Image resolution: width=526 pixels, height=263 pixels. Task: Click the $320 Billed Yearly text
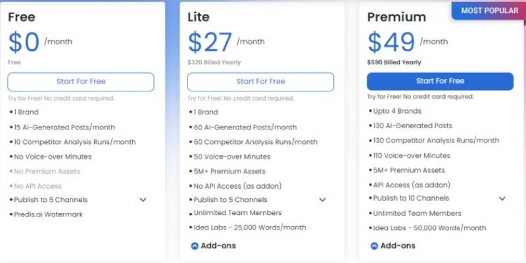tap(214, 62)
